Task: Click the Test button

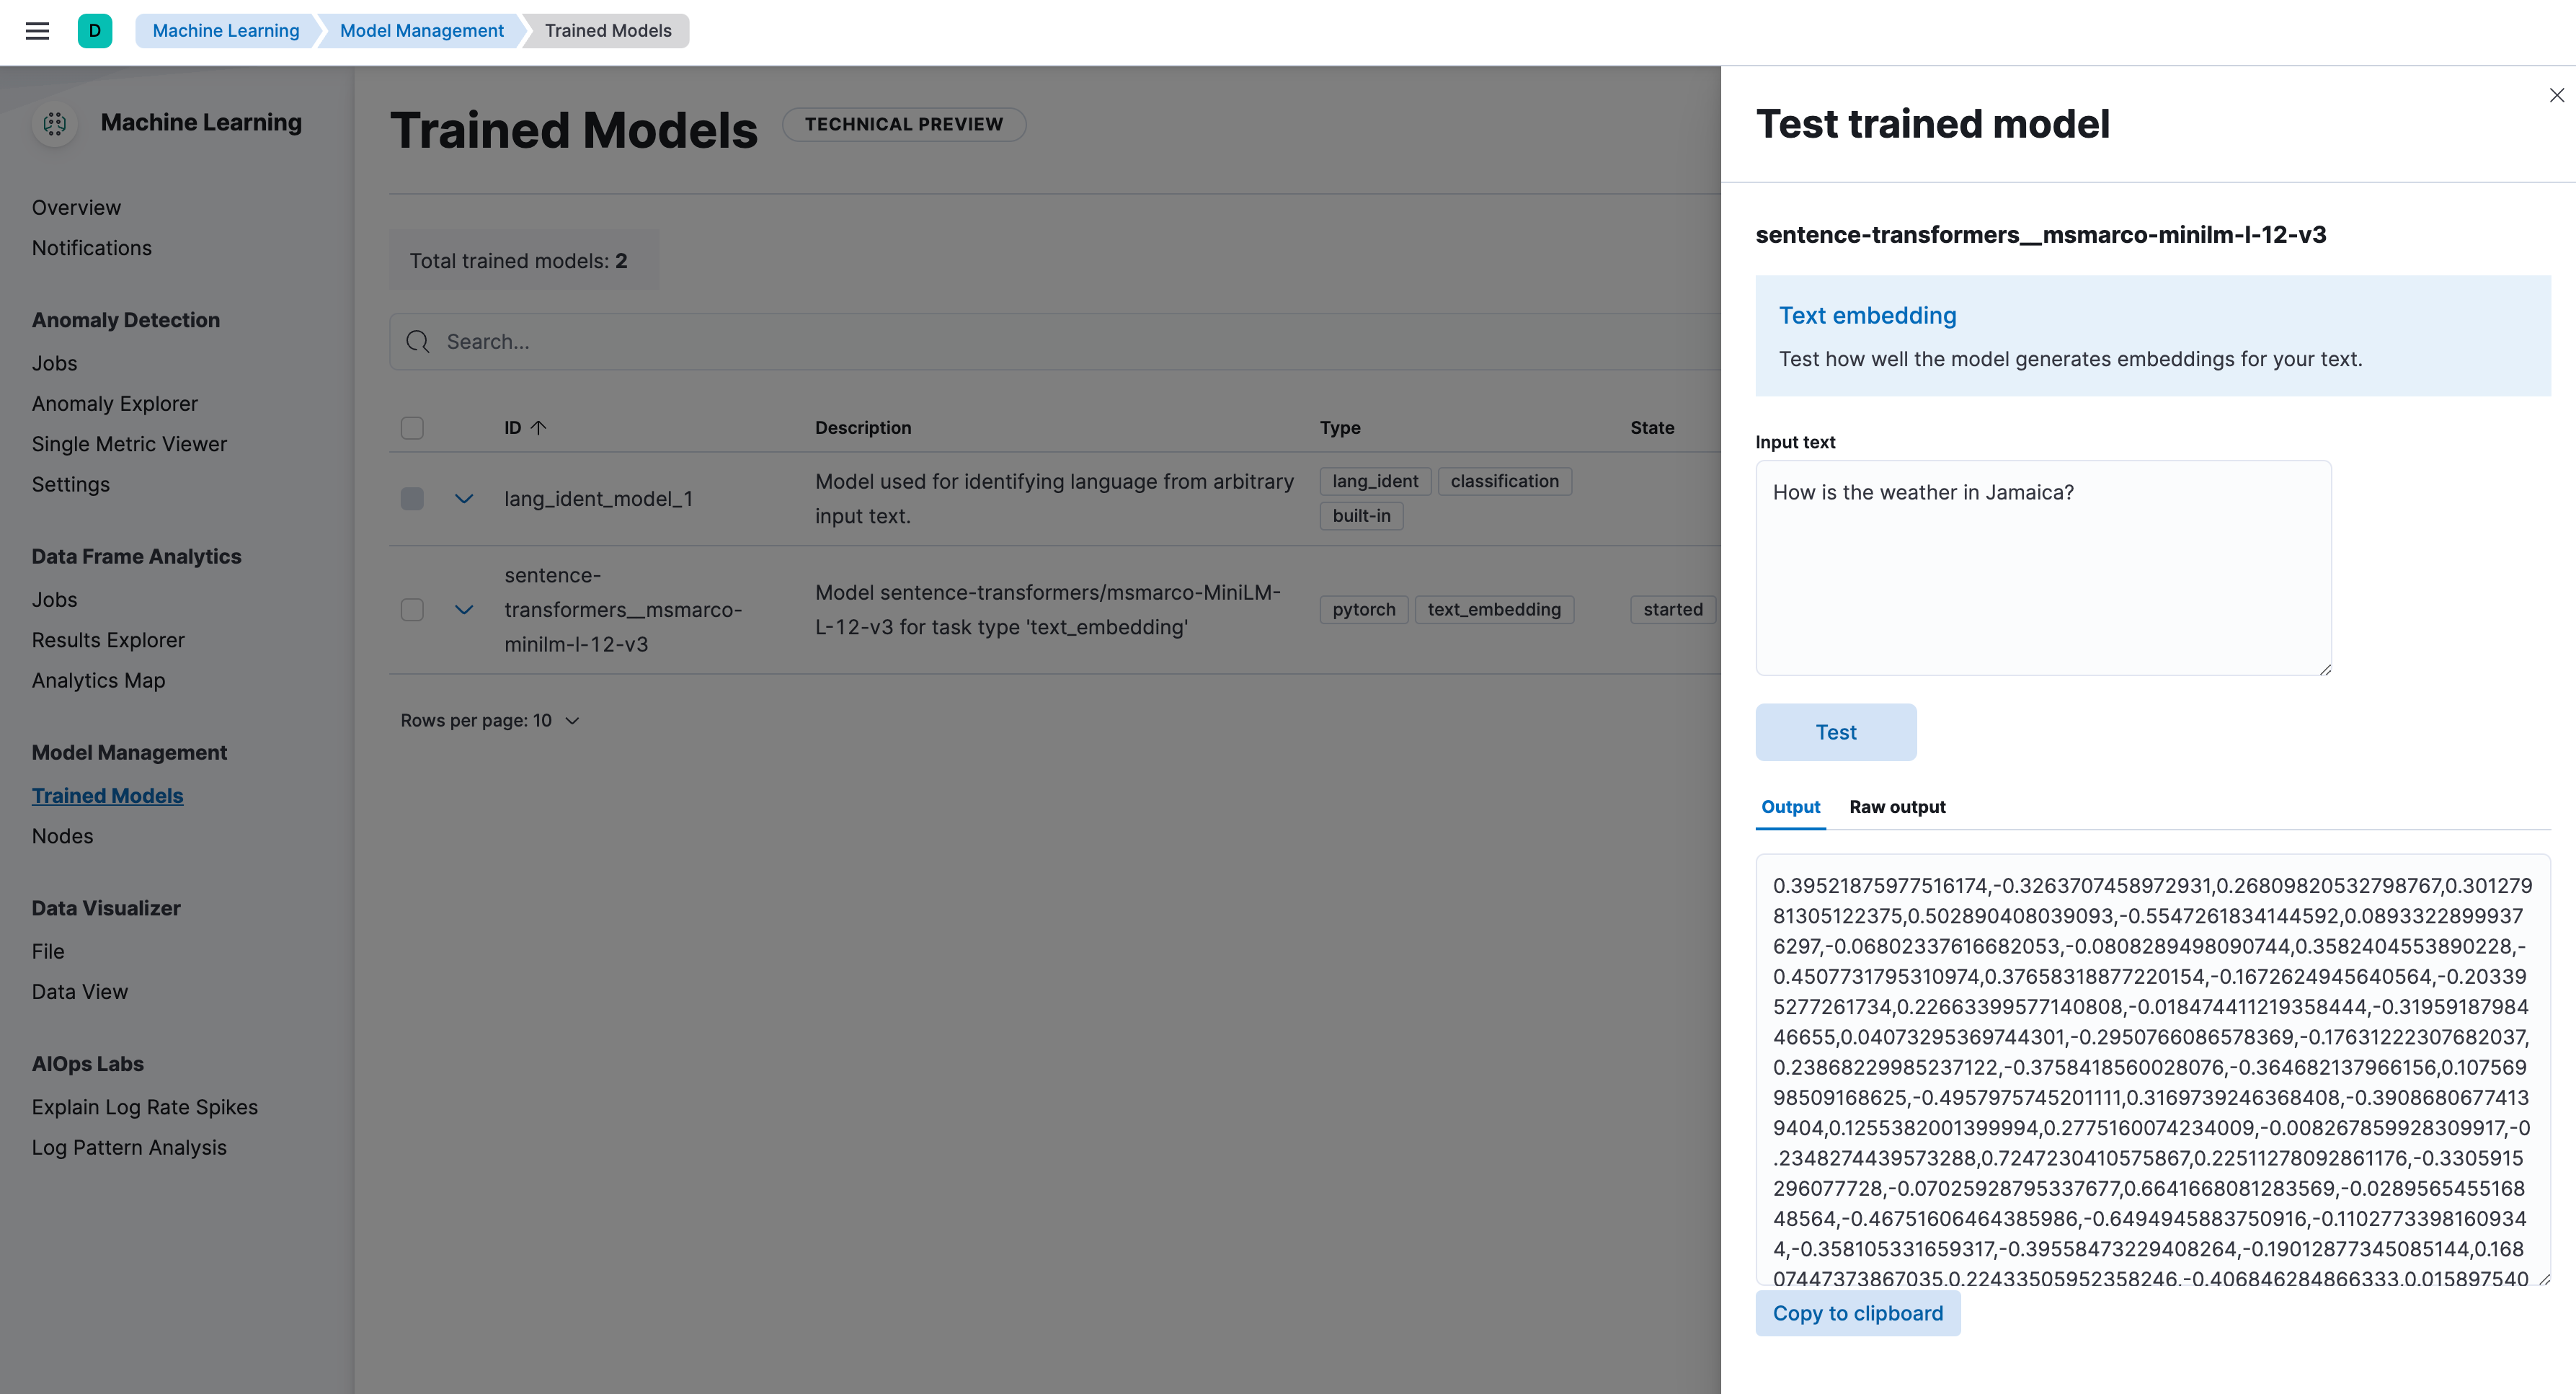Action: click(1835, 731)
